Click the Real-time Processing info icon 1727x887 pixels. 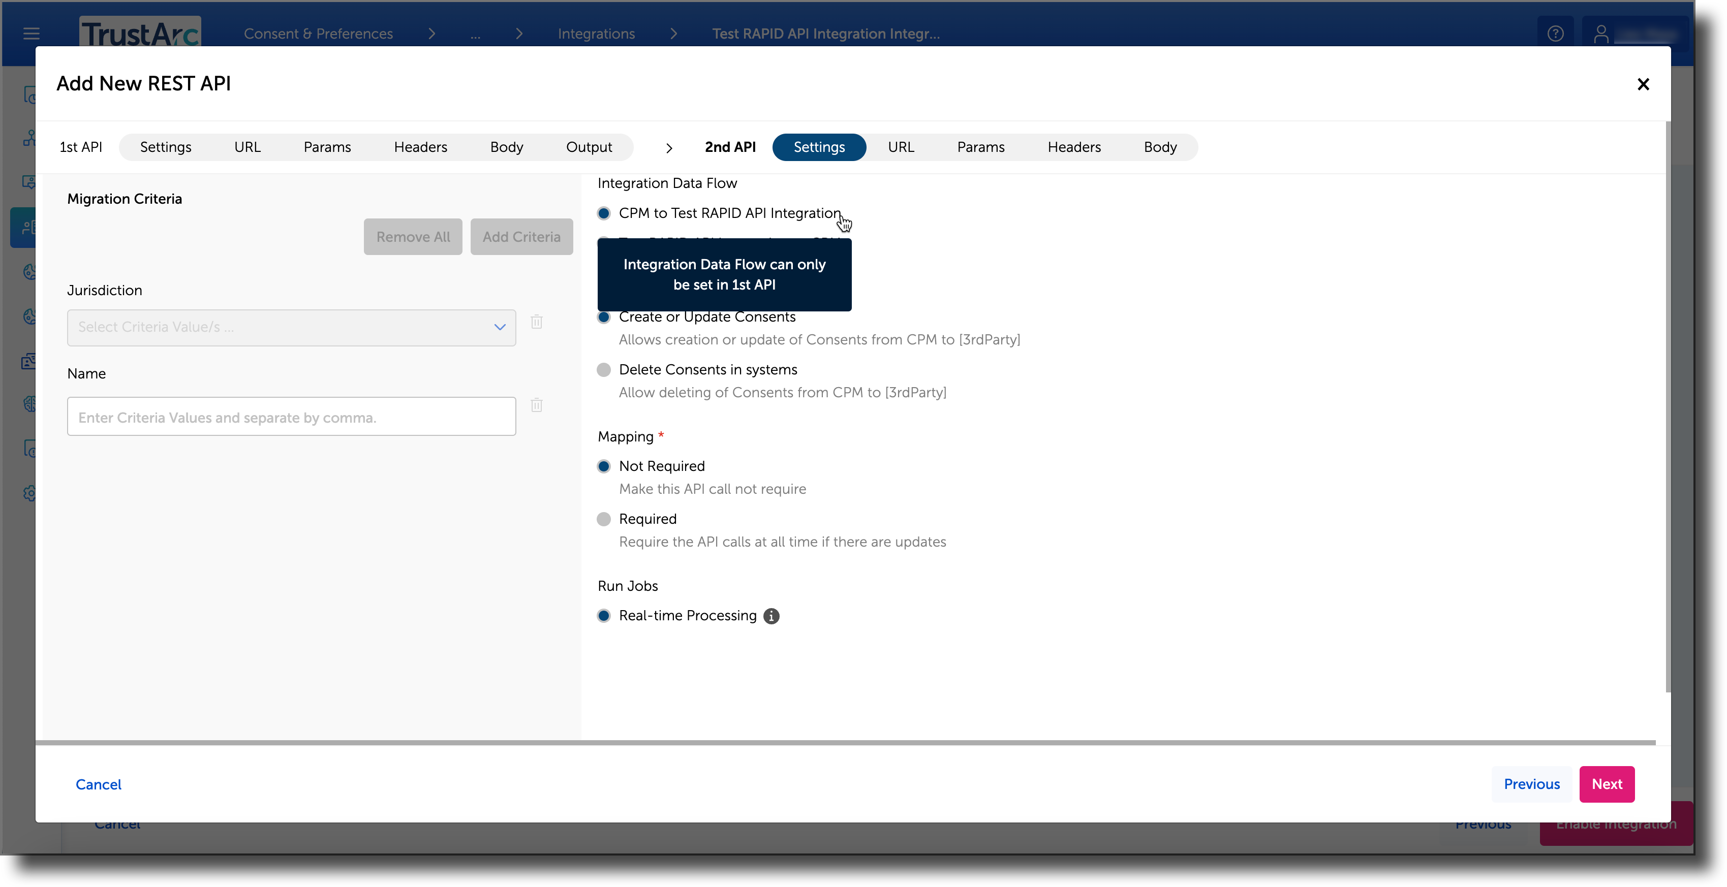coord(771,616)
